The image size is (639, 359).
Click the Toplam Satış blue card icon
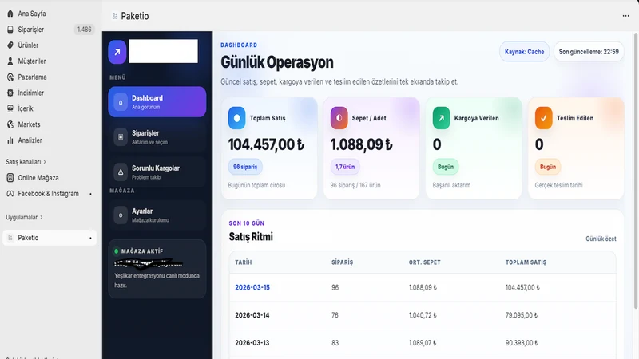tap(236, 118)
